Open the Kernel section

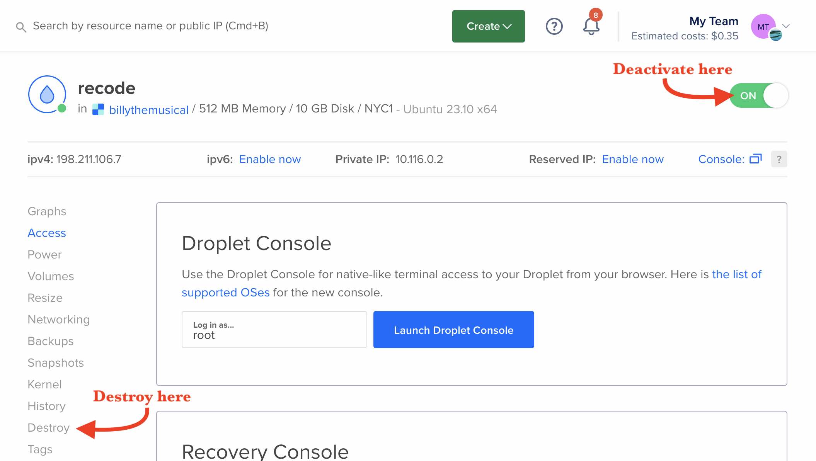[x=45, y=384]
